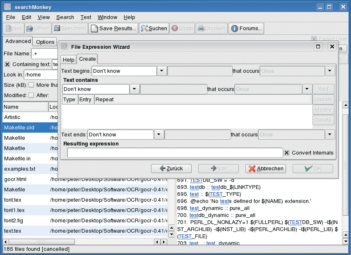Screen dimensions: 351x255
Task: Open the Text begins 'that occurs' dropdown
Action: 330,71
